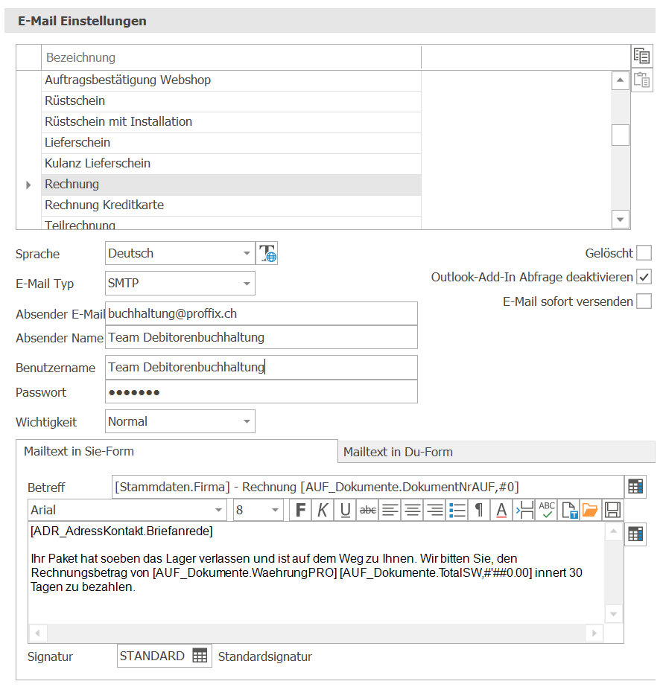The width and height of the screenshot is (663, 687).
Task: Click the copy list icon top right
Action: click(x=642, y=56)
